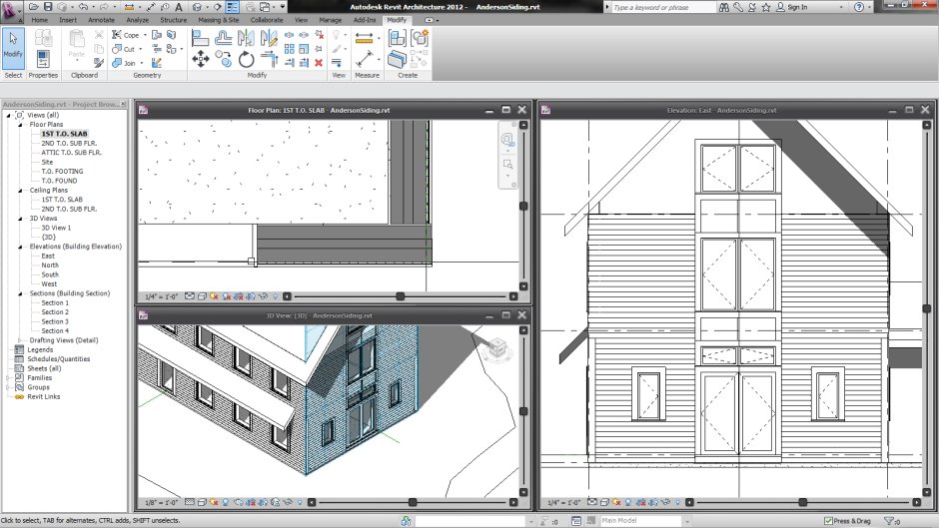This screenshot has height=528, width=939.
Task: Open the Properties palette button
Action: click(x=43, y=59)
